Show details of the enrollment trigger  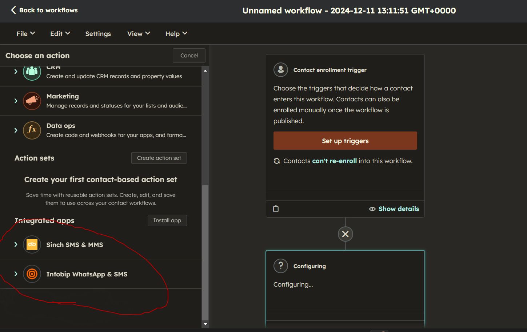coord(398,208)
